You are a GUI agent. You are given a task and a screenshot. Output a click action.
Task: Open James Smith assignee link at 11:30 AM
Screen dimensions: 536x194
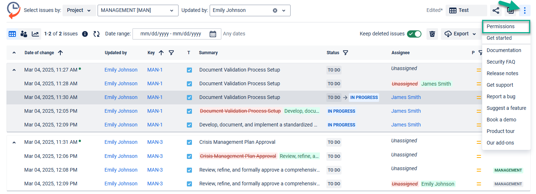click(x=406, y=97)
